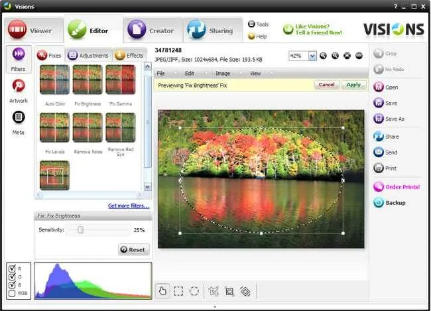The width and height of the screenshot is (431, 311).
Task: Click the Crop icon
Action: click(x=379, y=53)
